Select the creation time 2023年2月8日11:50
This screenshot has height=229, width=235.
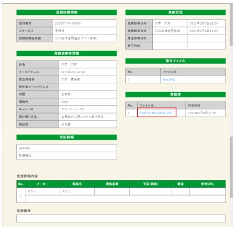point(202,113)
